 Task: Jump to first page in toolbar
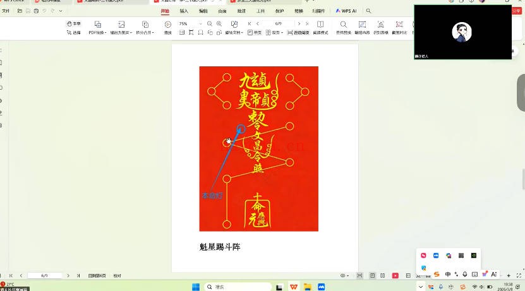[250, 24]
